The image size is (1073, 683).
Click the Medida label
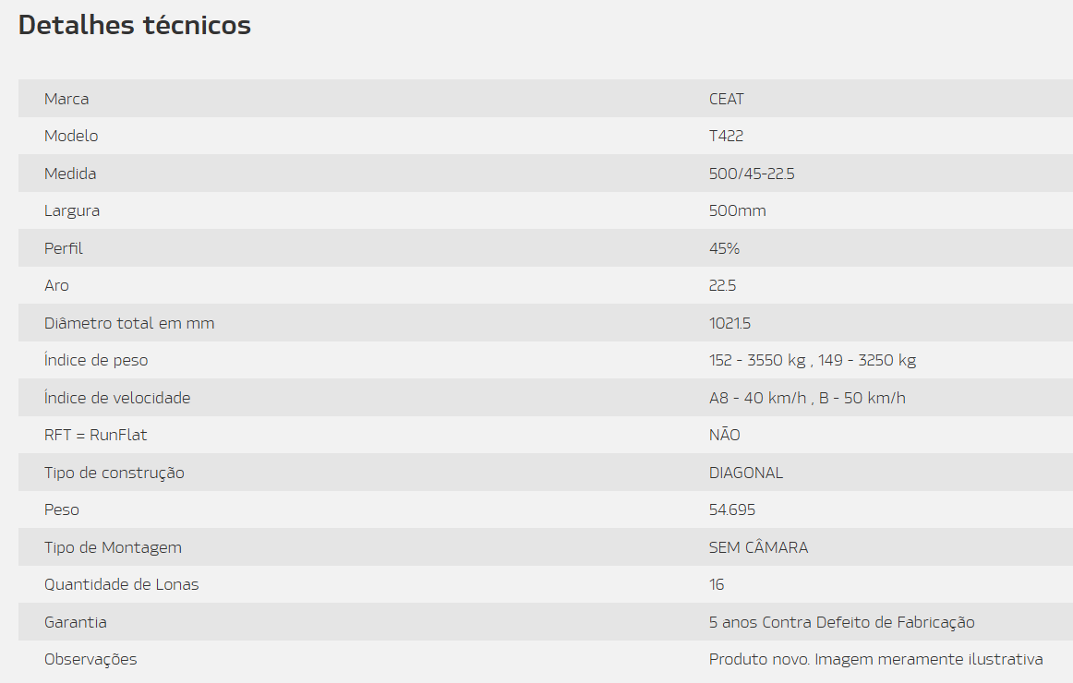[70, 174]
